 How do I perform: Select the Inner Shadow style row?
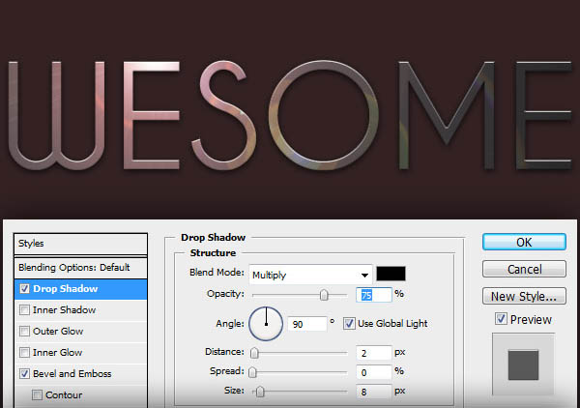[80, 310]
